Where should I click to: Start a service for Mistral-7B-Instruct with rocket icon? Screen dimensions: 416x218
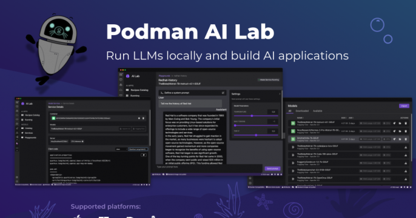click(394, 123)
